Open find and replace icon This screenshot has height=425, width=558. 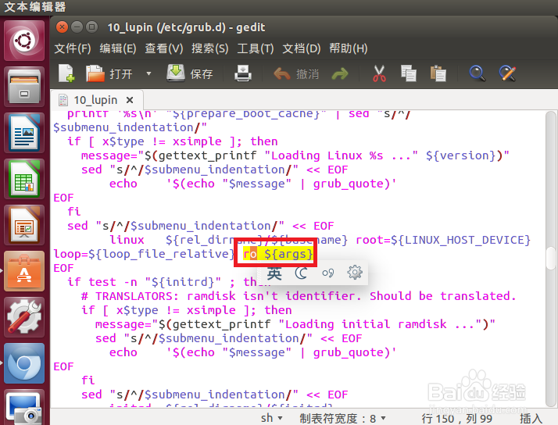[507, 73]
